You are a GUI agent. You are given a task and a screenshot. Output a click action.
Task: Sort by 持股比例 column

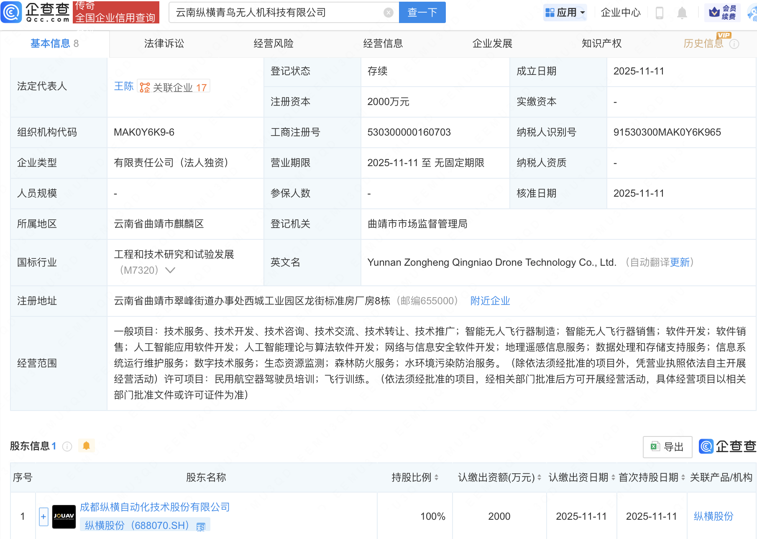[436, 477]
